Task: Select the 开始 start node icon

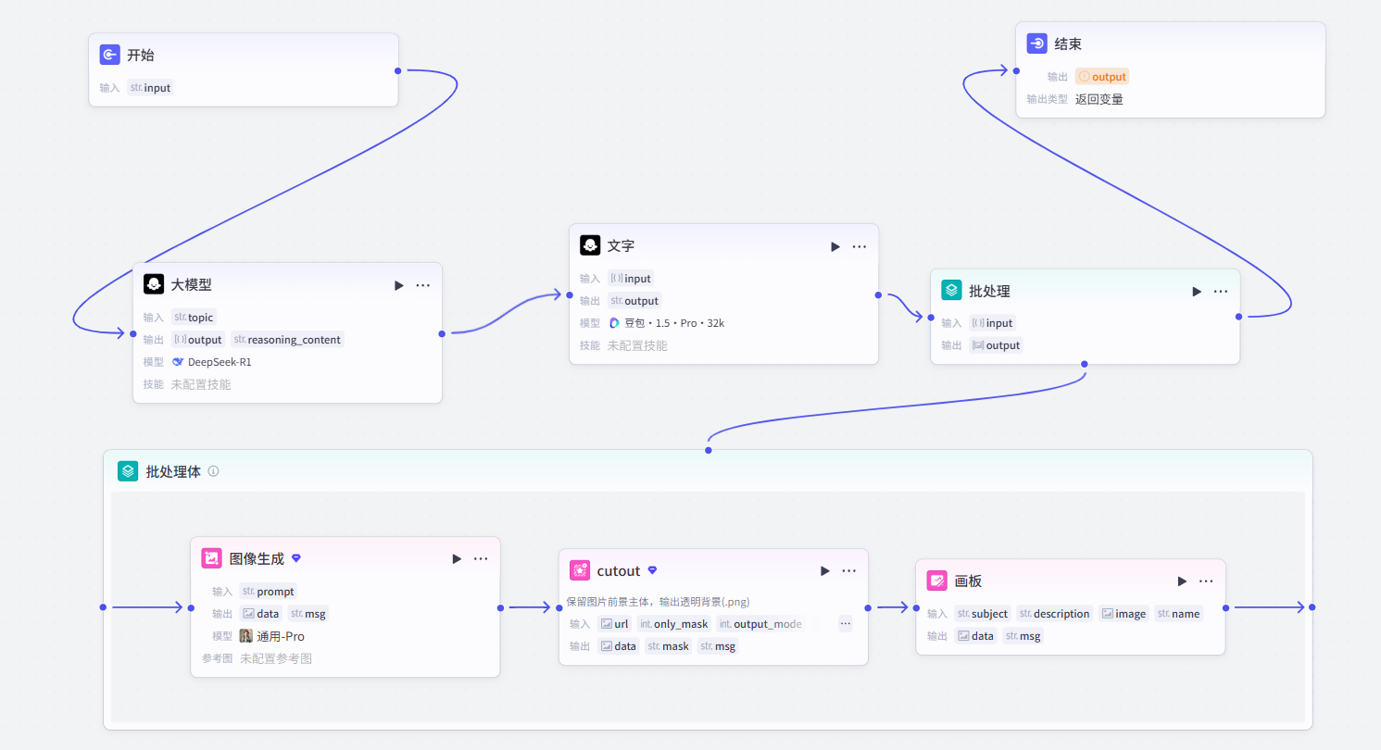Action: tap(109, 55)
